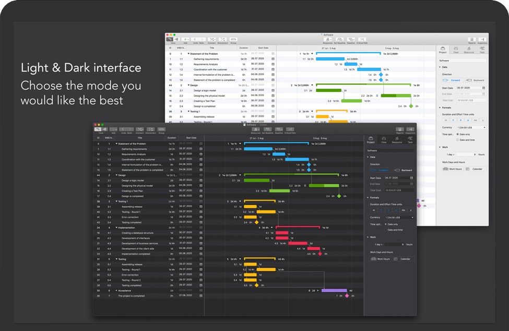Select 'Date and time' radio in light inspector
Viewport: 509px width, 331px height.
[458, 140]
